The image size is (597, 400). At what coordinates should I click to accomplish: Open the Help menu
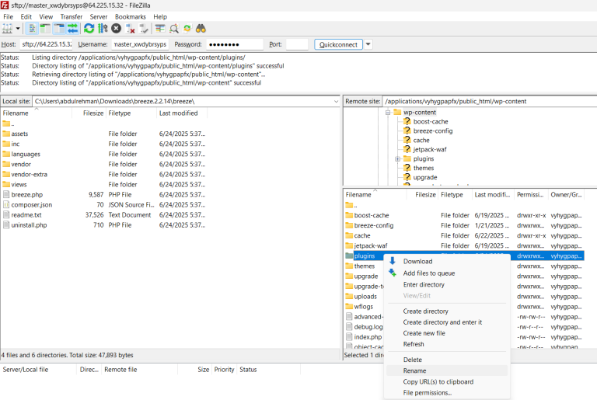tap(160, 17)
